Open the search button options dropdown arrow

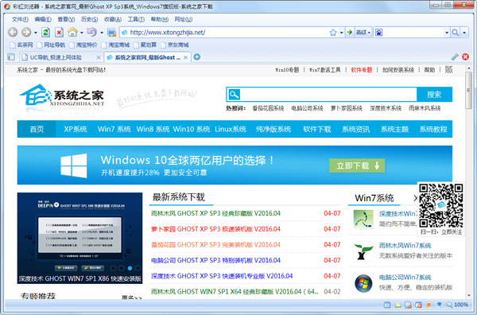click(464, 33)
